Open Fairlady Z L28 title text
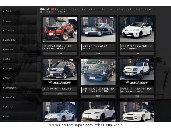This screenshot has width=171, height=128. click(x=98, y=90)
